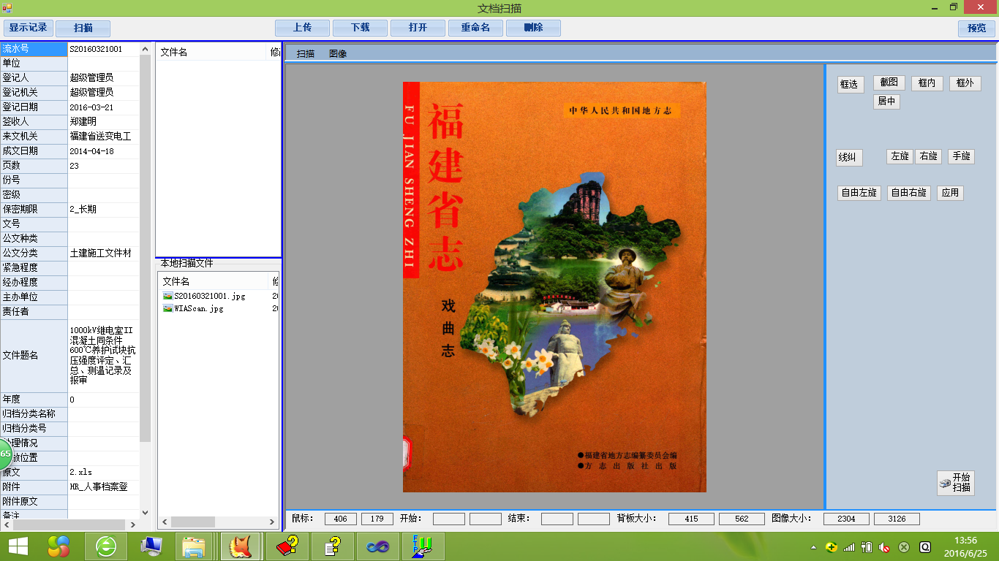Click the 手旋 manual rotate button
Image resolution: width=999 pixels, height=561 pixels.
coord(961,156)
